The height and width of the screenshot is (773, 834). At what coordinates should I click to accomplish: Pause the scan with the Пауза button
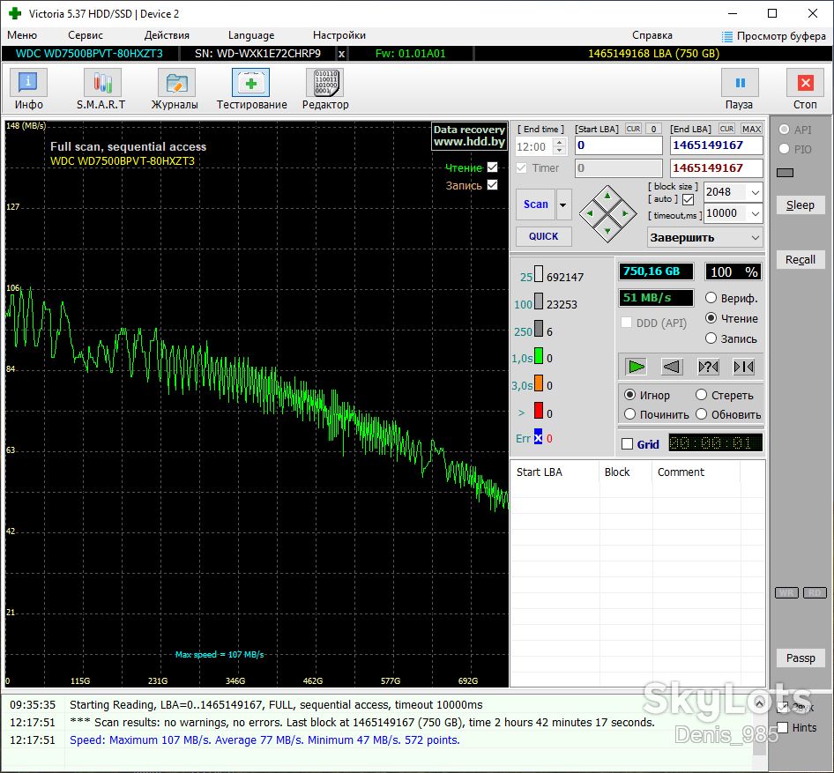pyautogui.click(x=740, y=89)
